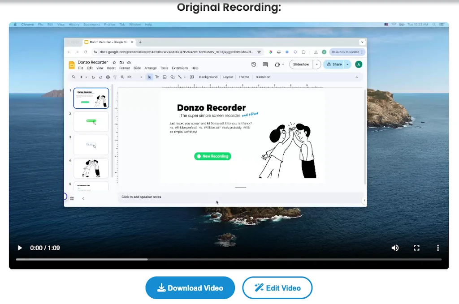Open the Bookmarks menu in the menu bar
459x304 pixels.
(x=91, y=25)
